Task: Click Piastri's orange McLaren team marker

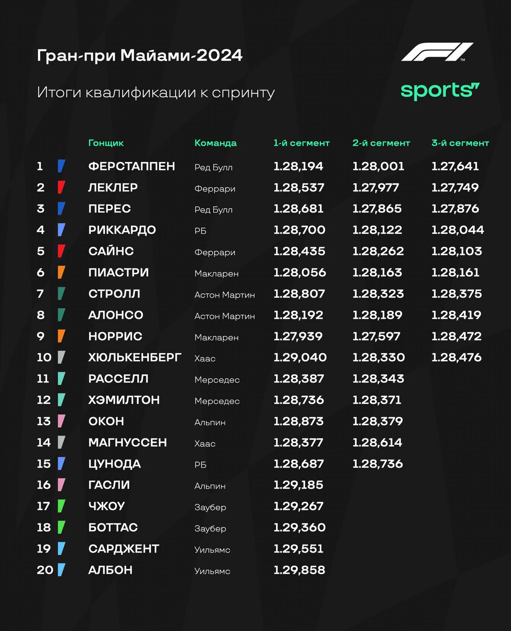Action: 62,272
